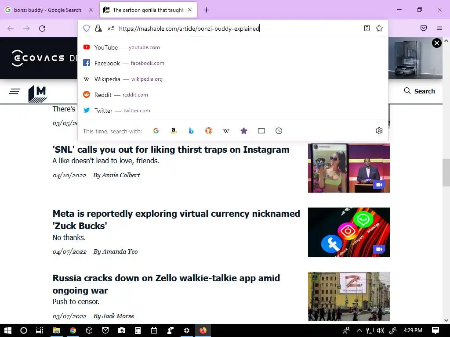Open a new tab with plus button
The image size is (450, 337).
tap(207, 10)
